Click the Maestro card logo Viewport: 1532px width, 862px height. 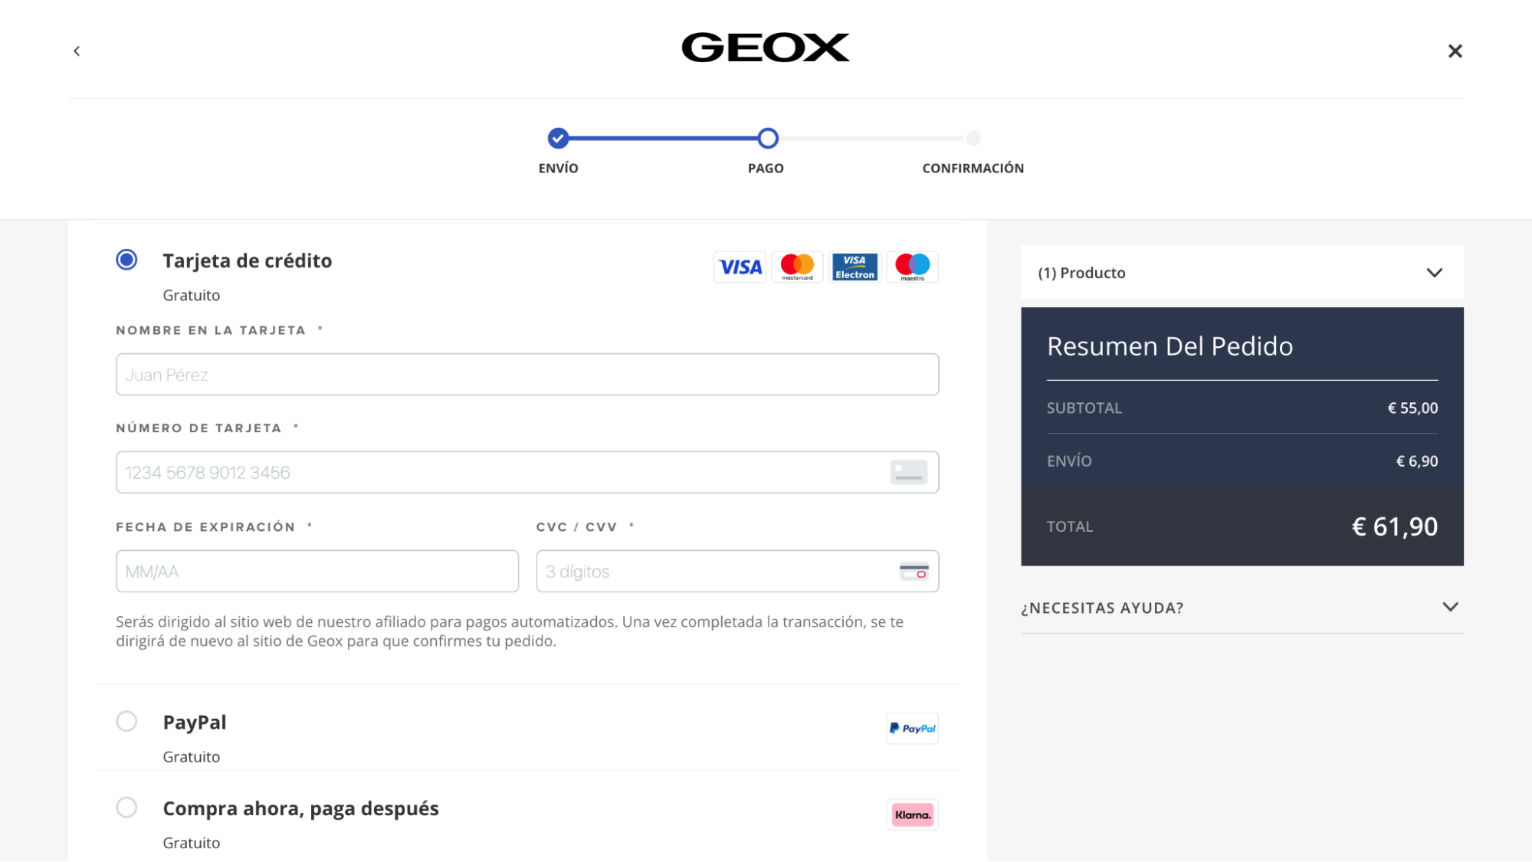[x=912, y=267]
